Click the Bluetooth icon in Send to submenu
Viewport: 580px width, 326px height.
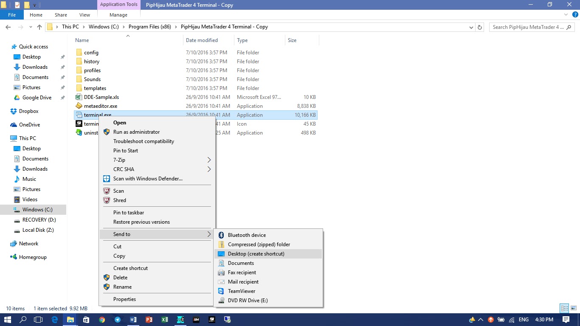pos(221,235)
